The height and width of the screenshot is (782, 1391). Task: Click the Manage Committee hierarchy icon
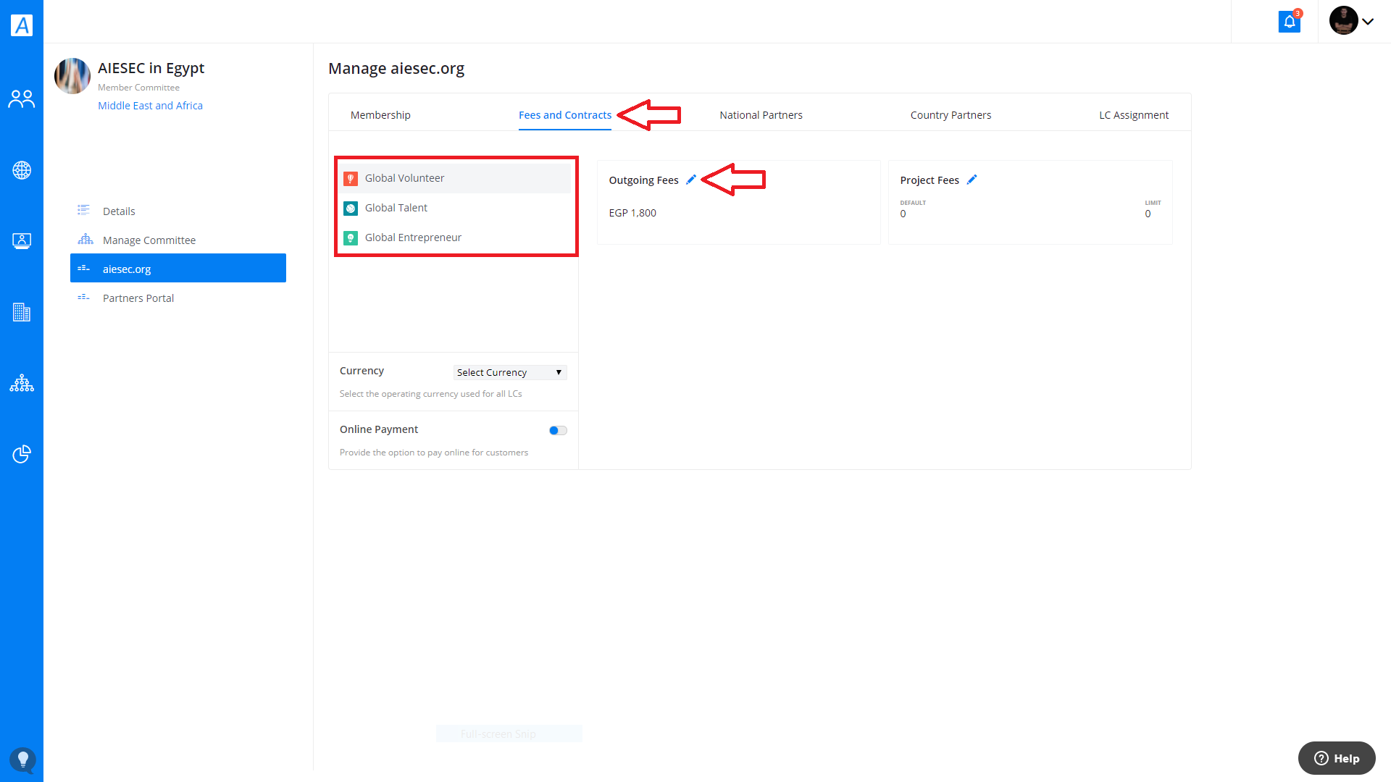(85, 240)
